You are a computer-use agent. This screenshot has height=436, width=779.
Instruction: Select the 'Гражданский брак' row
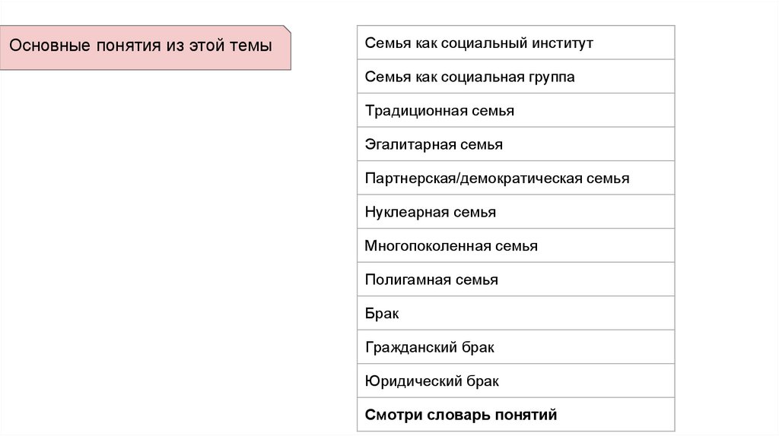coord(515,347)
